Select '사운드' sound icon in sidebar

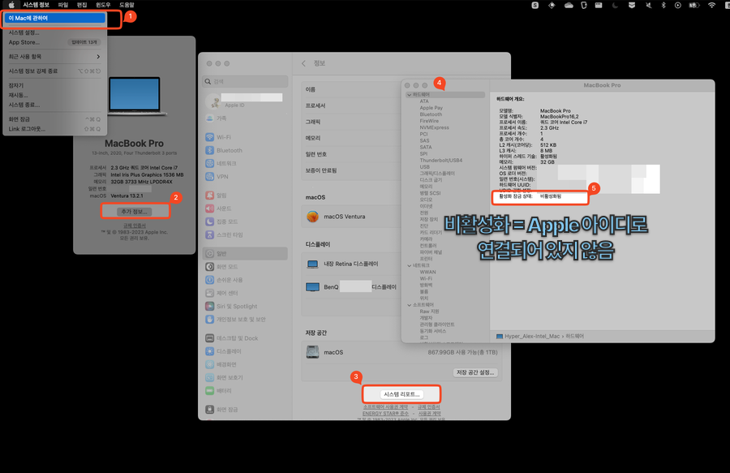tap(210, 209)
